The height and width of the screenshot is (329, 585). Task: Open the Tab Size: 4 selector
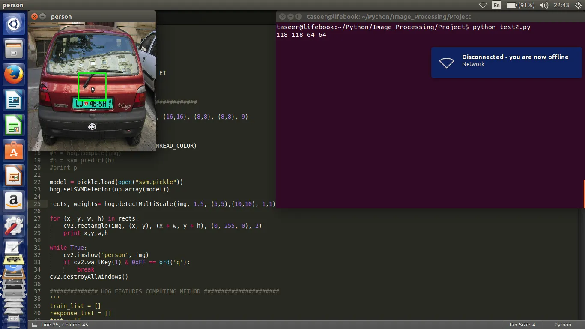pos(522,325)
